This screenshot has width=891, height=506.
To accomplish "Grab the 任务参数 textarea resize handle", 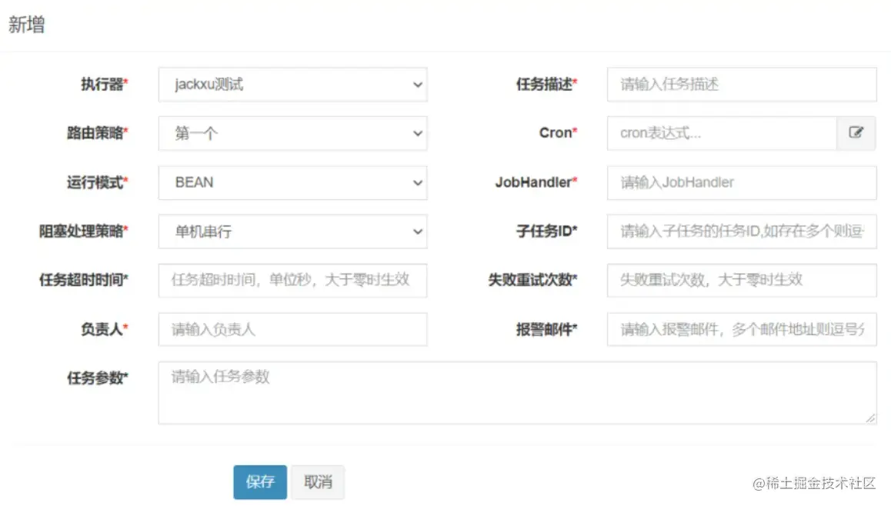I will point(870,418).
